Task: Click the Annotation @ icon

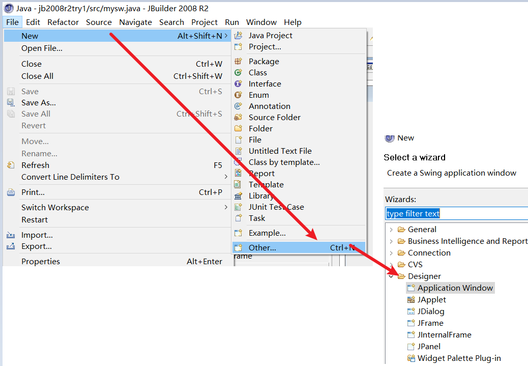Action: point(239,106)
